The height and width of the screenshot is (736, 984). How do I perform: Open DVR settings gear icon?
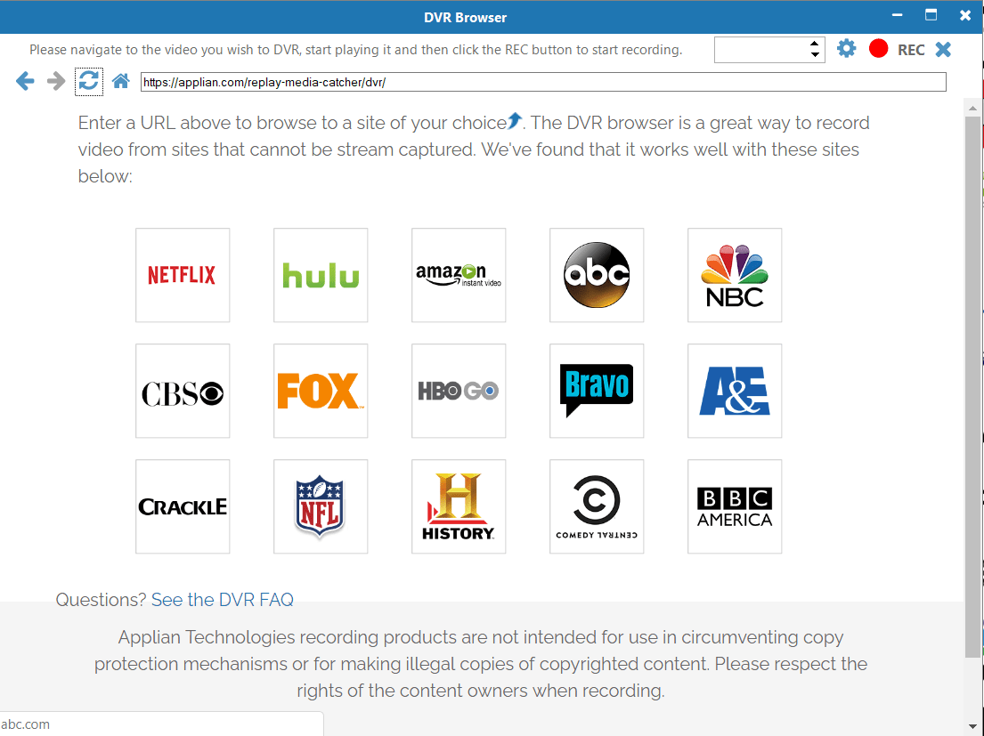847,49
